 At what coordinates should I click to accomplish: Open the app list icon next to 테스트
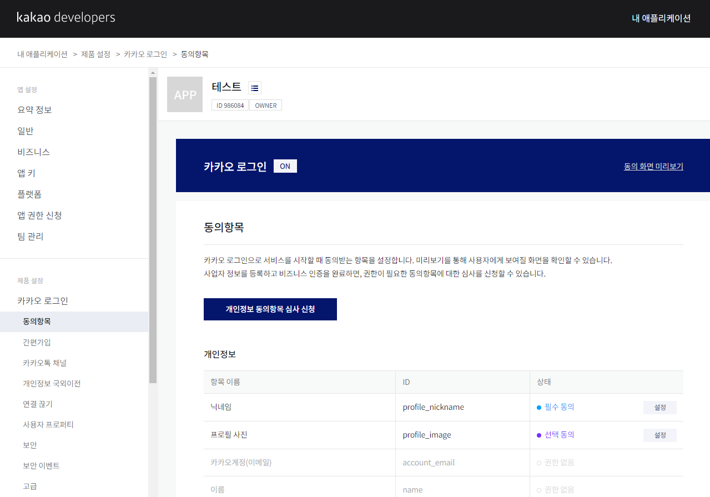tap(255, 88)
